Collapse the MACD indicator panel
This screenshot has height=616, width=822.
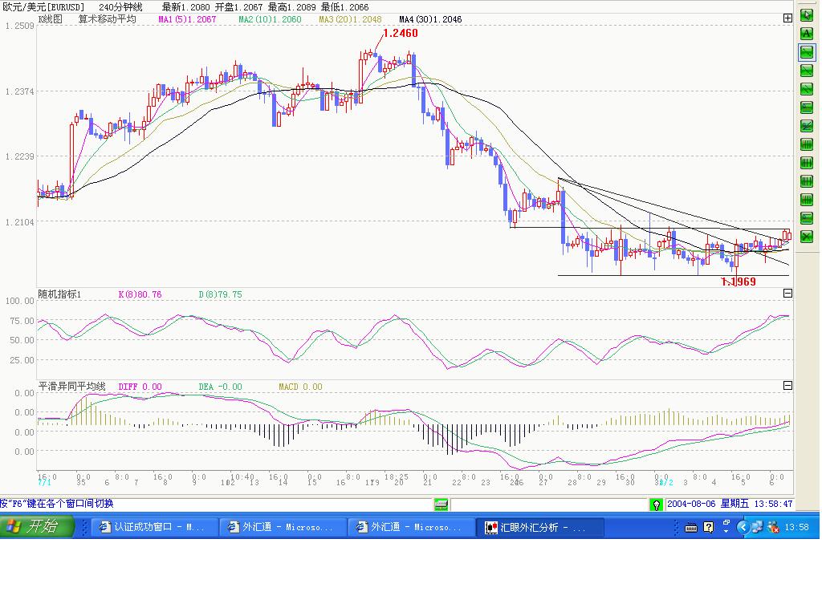click(787, 386)
